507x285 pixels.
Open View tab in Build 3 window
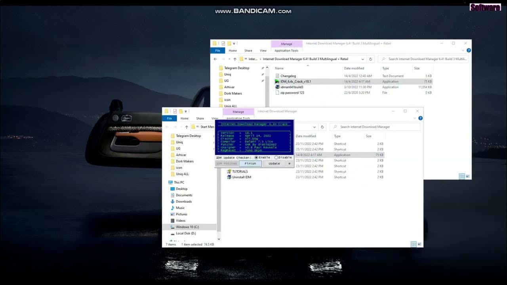[263, 51]
